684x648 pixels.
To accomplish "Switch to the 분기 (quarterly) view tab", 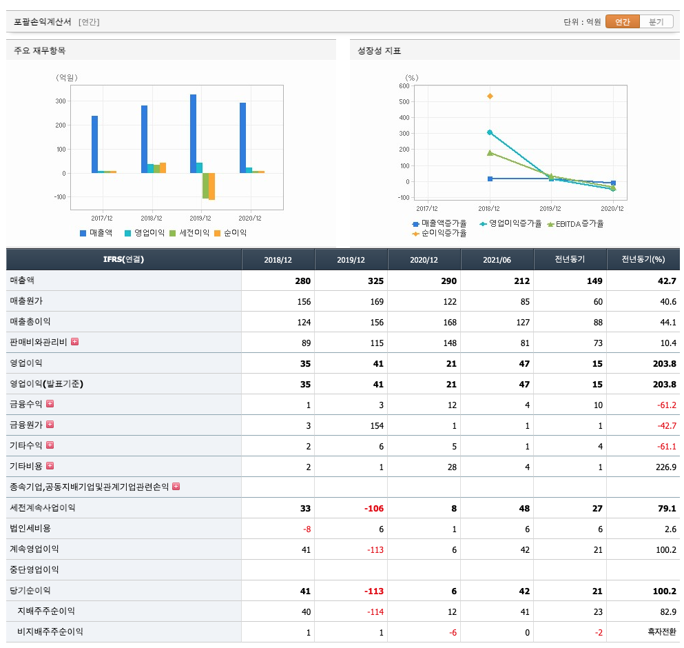I will click(x=656, y=22).
